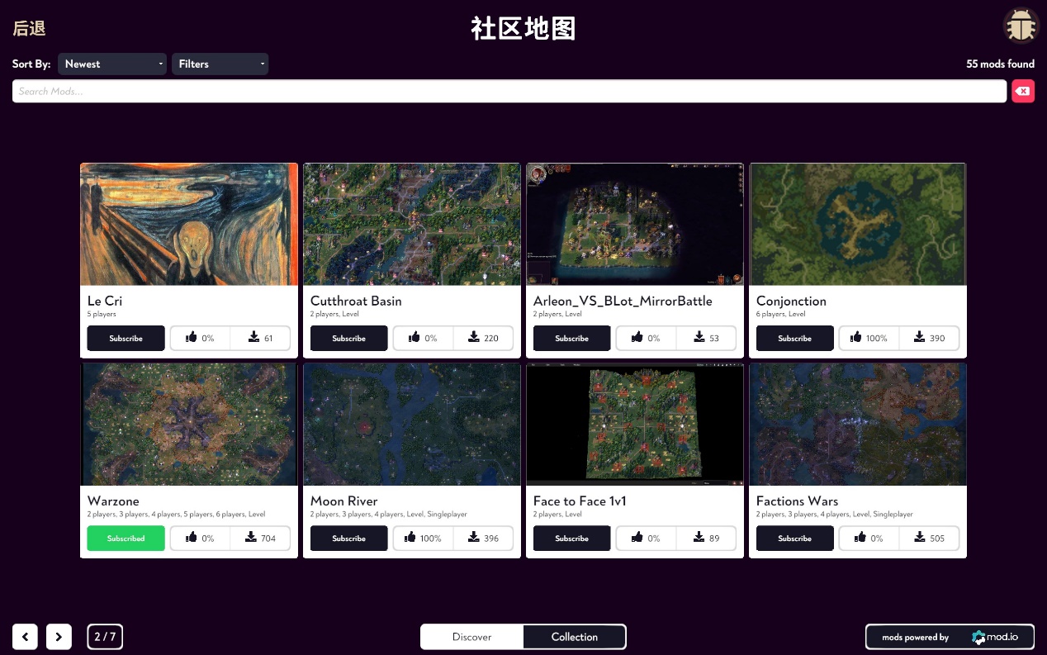Click the 2 / 7 page indicator
Image resolution: width=1047 pixels, height=655 pixels.
coord(105,637)
